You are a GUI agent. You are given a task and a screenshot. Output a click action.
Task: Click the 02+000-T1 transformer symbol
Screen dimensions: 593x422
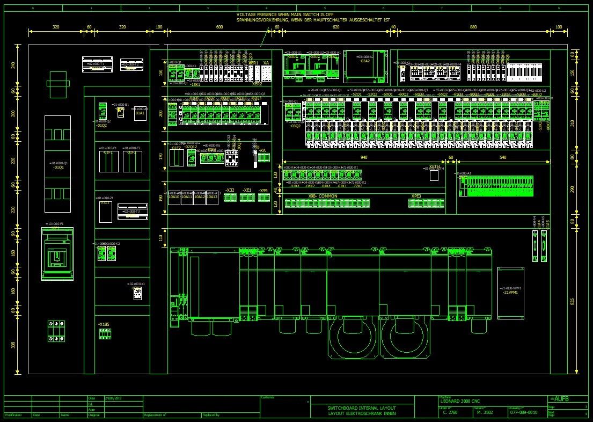97,64
